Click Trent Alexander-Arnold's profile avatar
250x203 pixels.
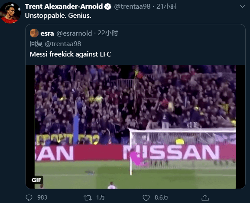pyautogui.click(x=10, y=13)
